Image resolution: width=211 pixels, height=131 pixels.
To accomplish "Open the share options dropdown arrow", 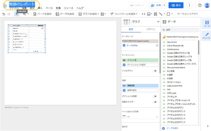I will [x=164, y=5].
